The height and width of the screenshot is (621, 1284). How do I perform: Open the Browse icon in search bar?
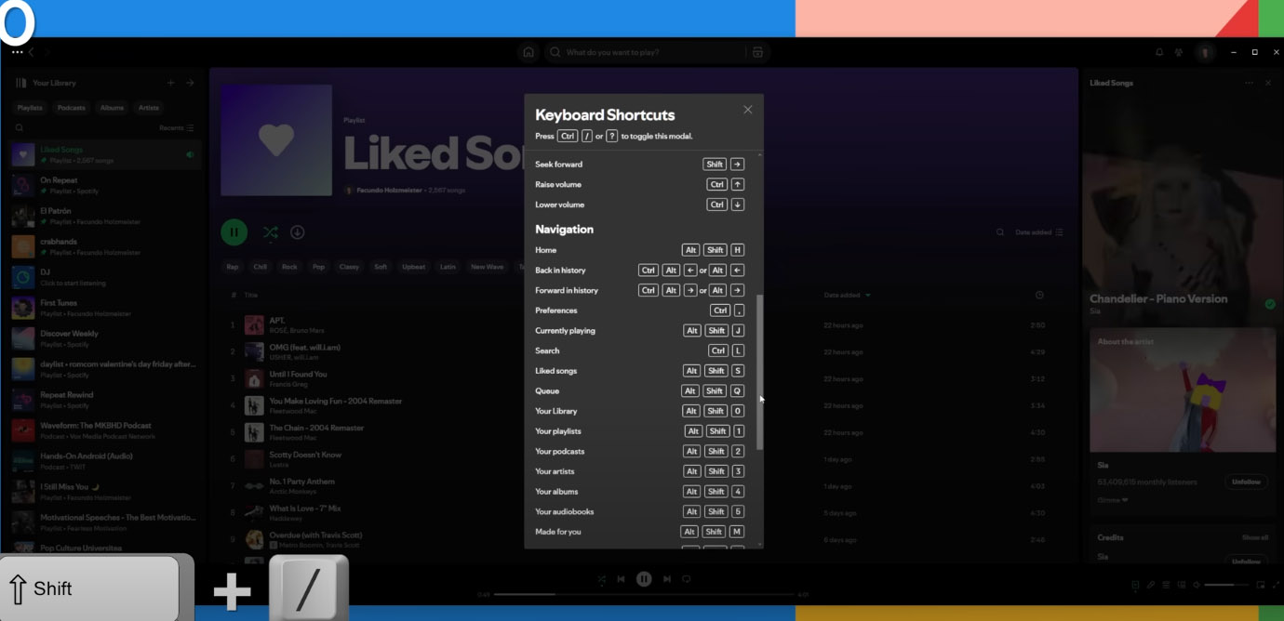757,52
